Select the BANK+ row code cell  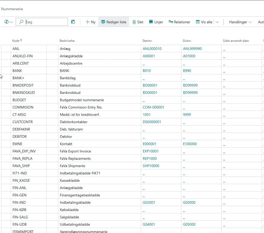click(x=18, y=78)
